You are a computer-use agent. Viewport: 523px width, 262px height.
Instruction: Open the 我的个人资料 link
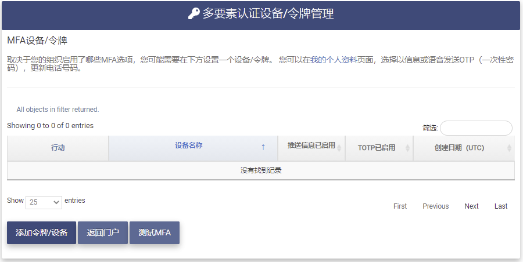(334, 60)
